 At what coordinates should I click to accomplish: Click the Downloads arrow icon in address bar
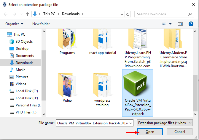click(35, 14)
